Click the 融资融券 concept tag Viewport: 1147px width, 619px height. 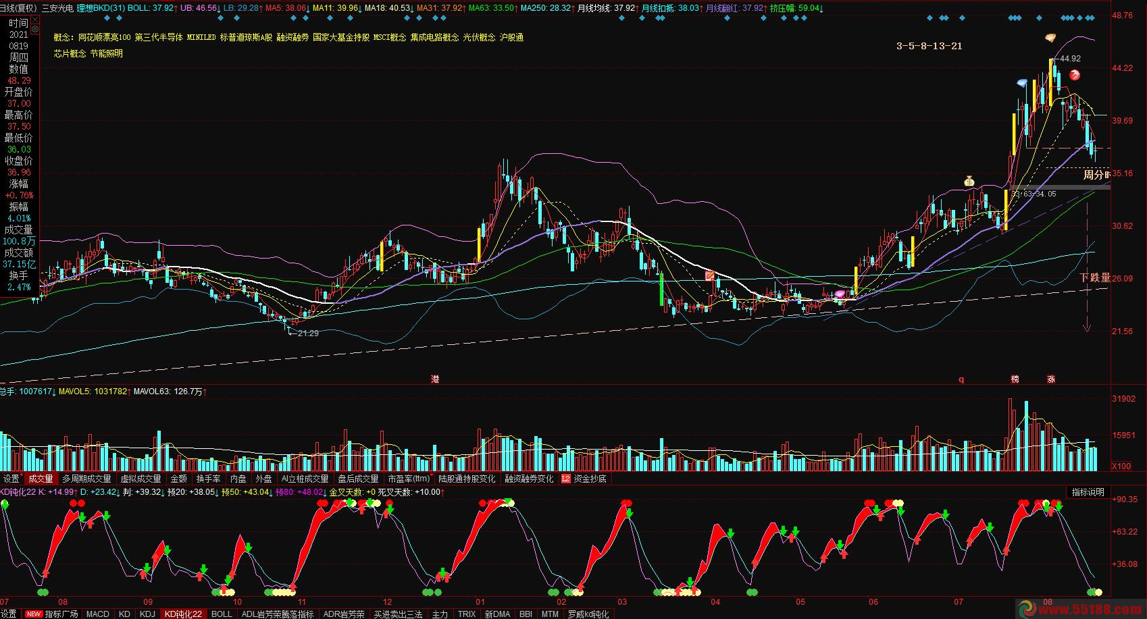(x=292, y=37)
